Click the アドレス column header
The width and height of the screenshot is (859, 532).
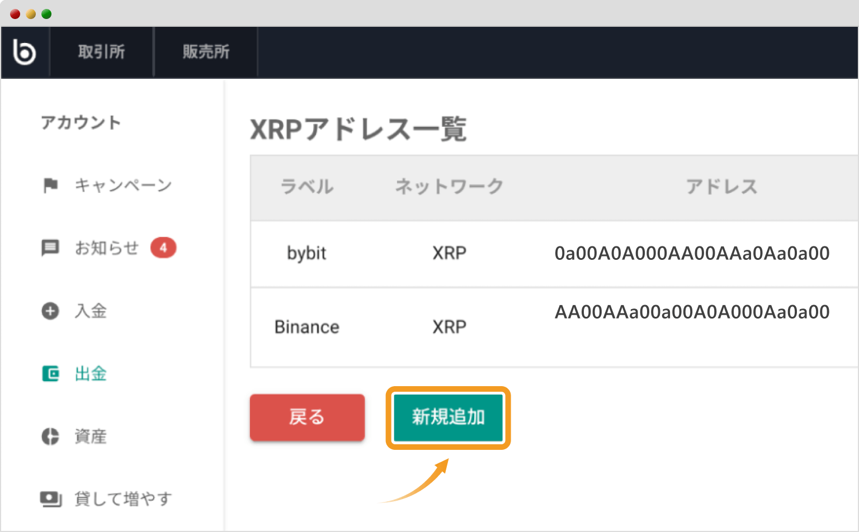tap(721, 186)
